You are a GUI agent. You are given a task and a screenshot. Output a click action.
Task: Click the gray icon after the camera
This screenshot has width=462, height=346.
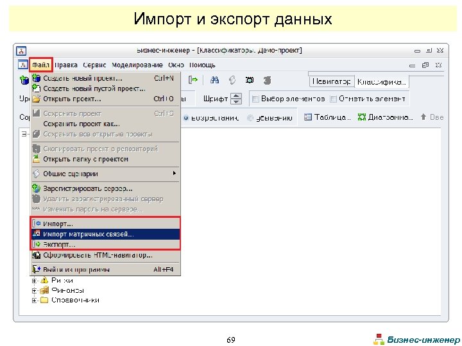[x=267, y=80]
